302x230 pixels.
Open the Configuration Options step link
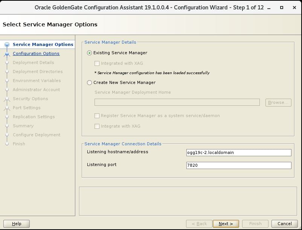[x=36, y=53]
